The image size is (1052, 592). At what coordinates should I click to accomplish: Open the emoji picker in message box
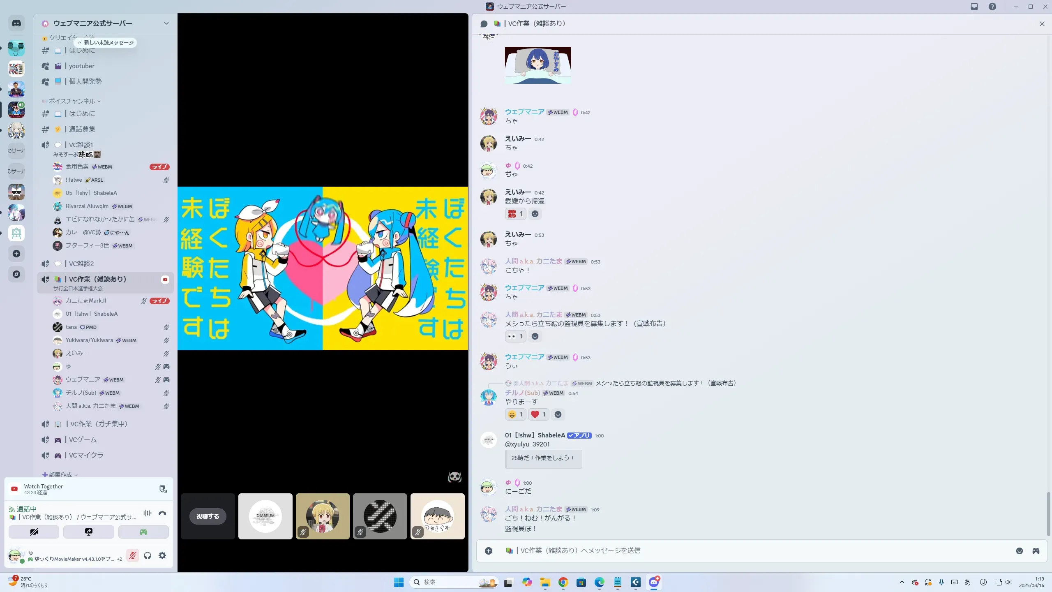pos(1019,551)
